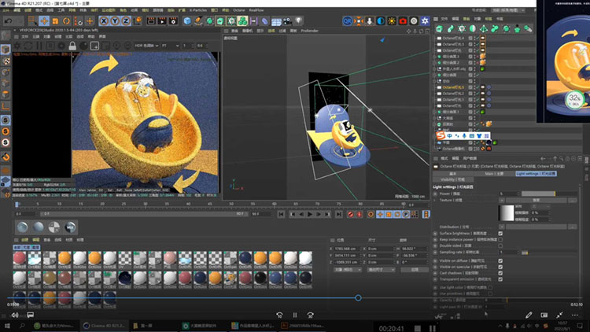This screenshot has height=332, width=590.
Task: Toggle the Z axis lock button
Action: (x=127, y=20)
